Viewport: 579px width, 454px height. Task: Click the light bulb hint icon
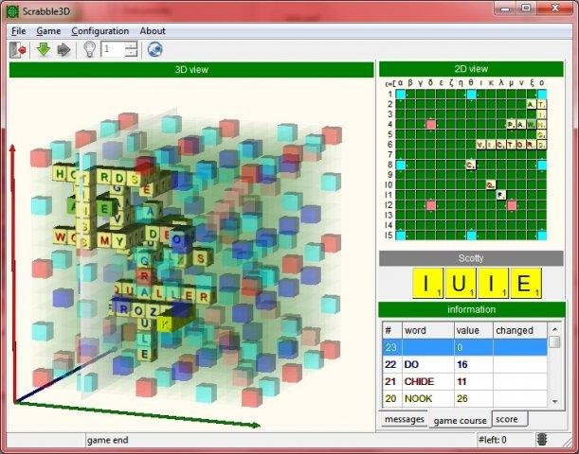[x=89, y=49]
